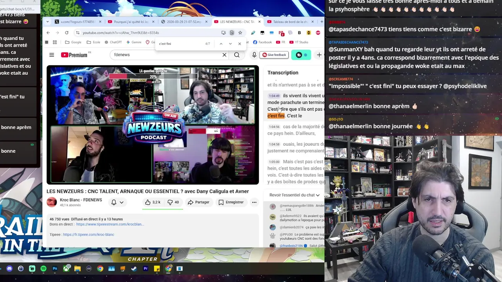Clear the fdenews search box with X
The image size is (502, 282).
click(224, 55)
